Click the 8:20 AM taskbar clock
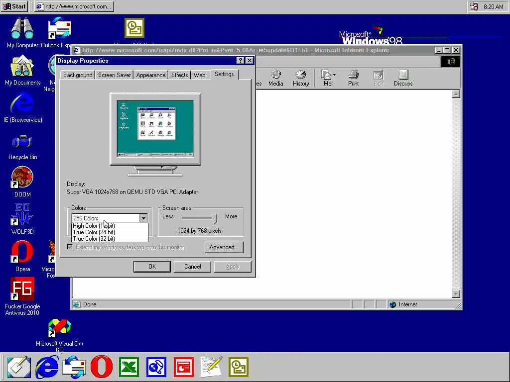This screenshot has width=510, height=382. tap(494, 7)
